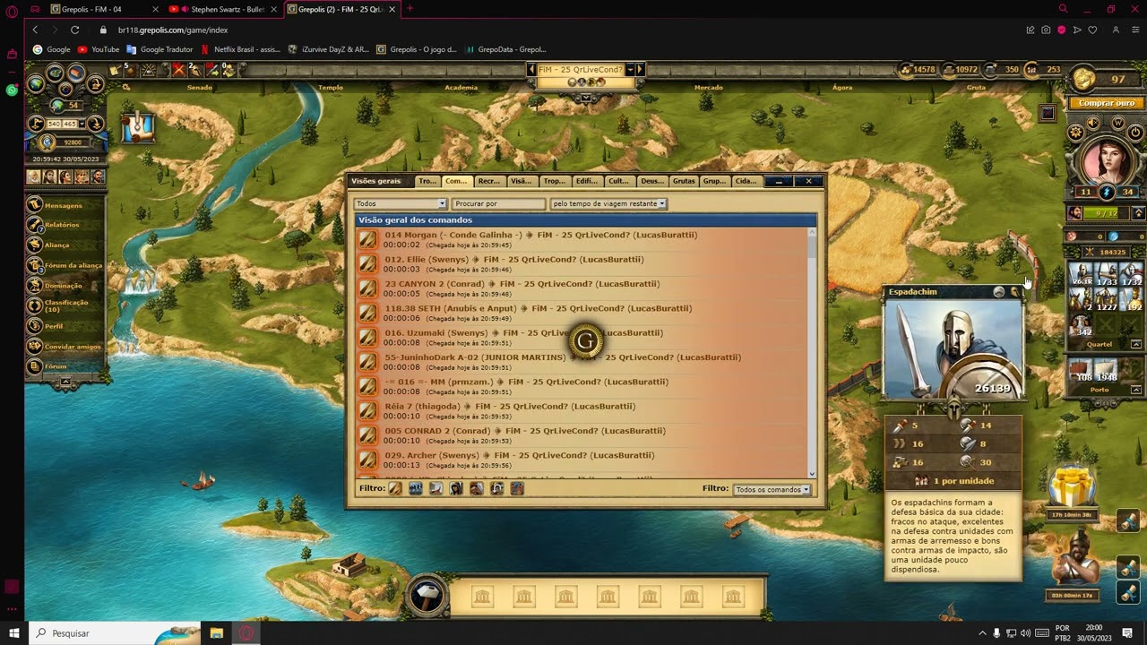Screen dimensions: 1147x645
Task: Switch to the Tro... overview tab
Action: [427, 181]
